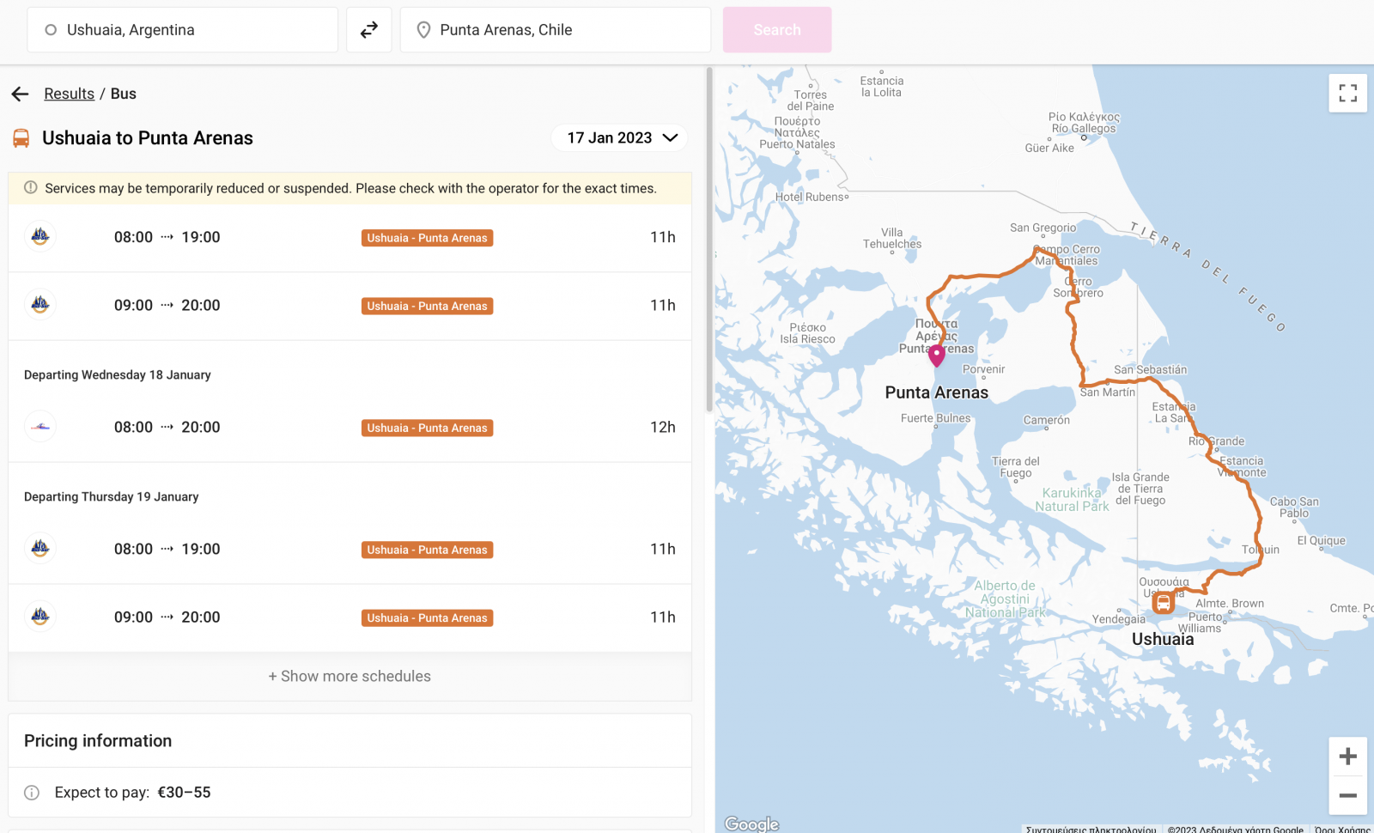Click the pink Punta Arenas destination pin

(x=937, y=354)
